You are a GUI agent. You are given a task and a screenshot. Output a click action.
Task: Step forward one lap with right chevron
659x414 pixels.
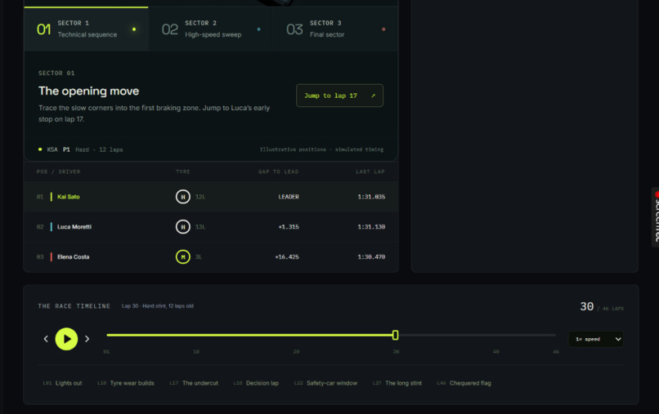click(87, 339)
